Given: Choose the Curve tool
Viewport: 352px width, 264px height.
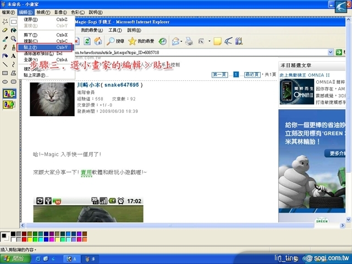Looking at the screenshot, I should pos(14,64).
